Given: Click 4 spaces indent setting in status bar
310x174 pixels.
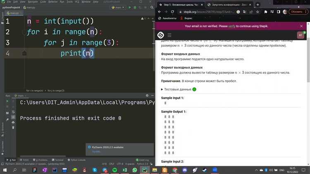Looking at the screenshot, I should (x=130, y=164).
